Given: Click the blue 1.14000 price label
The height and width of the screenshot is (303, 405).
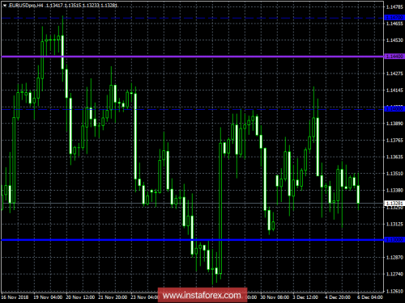Looking at the screenshot, I should (394, 109).
